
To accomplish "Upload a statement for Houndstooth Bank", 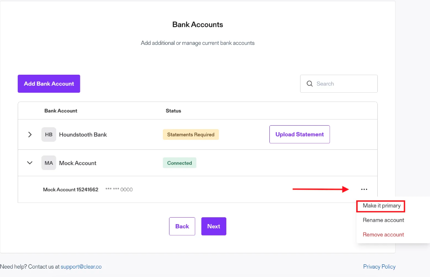I will (x=299, y=134).
